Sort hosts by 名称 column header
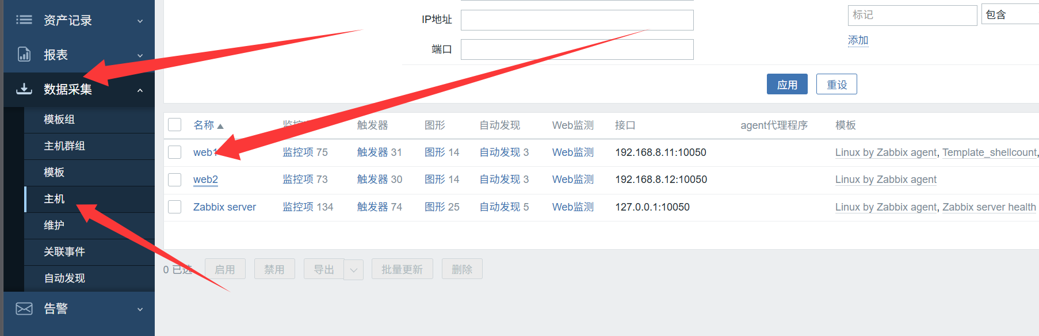Viewport: 1039px width, 336px height. click(x=204, y=125)
